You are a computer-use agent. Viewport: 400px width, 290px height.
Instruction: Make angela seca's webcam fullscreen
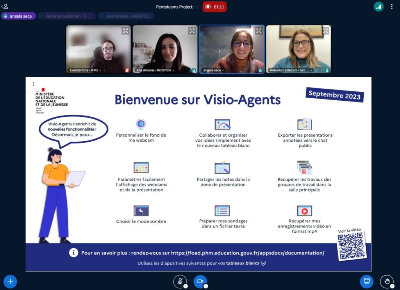(259, 30)
